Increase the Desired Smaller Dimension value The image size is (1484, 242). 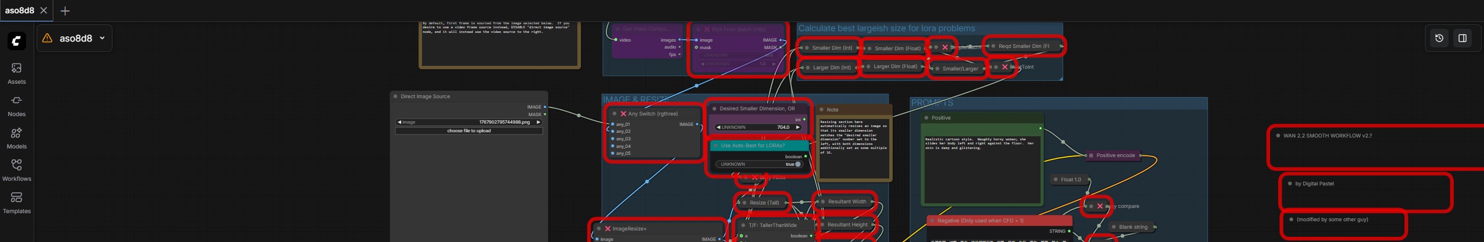coord(798,127)
